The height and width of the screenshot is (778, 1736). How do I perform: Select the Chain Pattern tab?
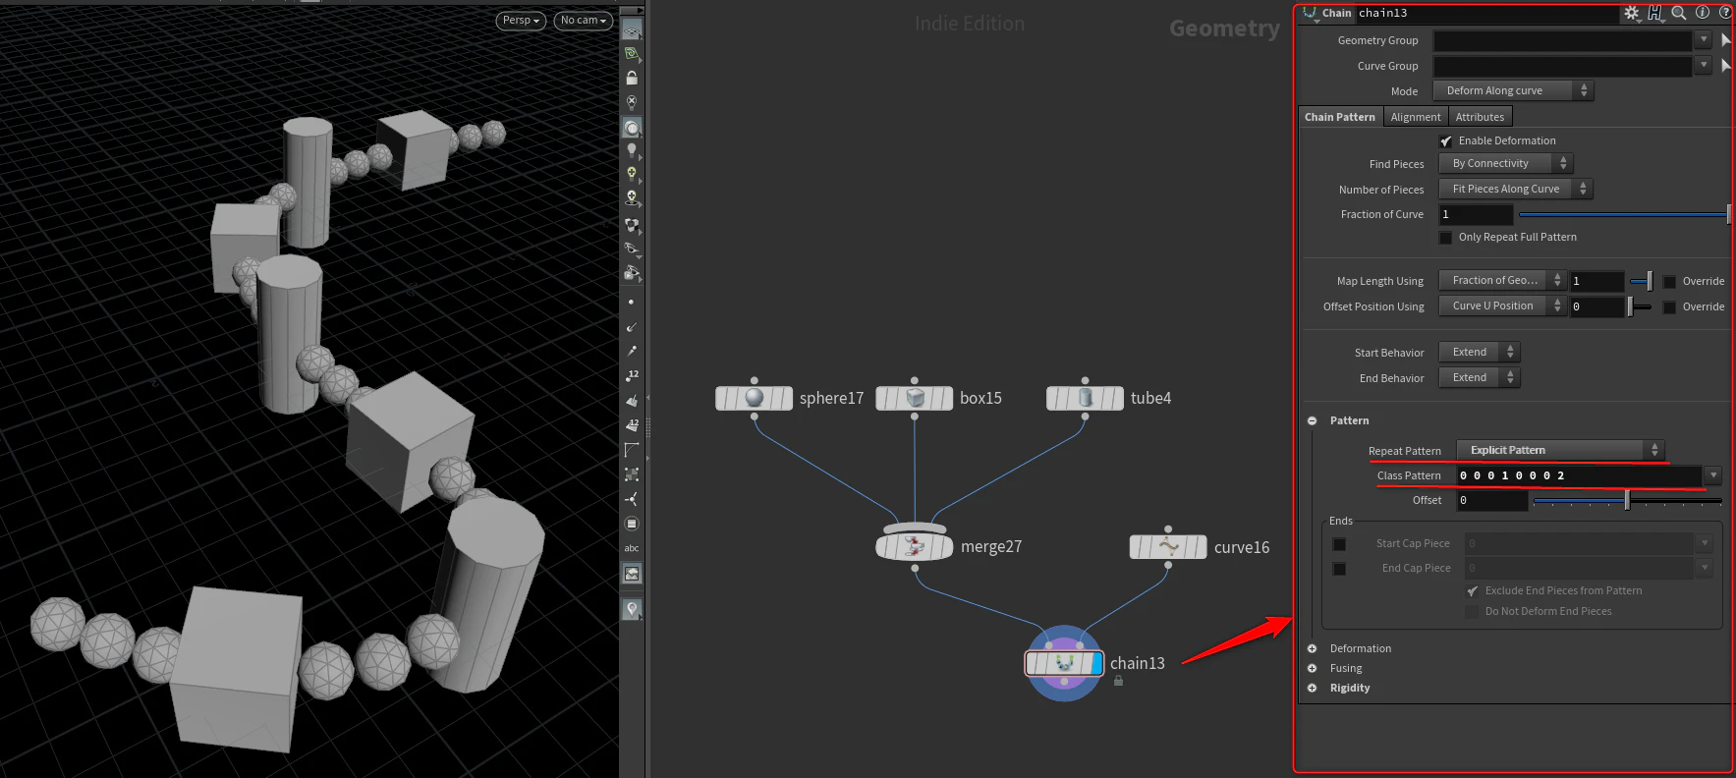1340,117
